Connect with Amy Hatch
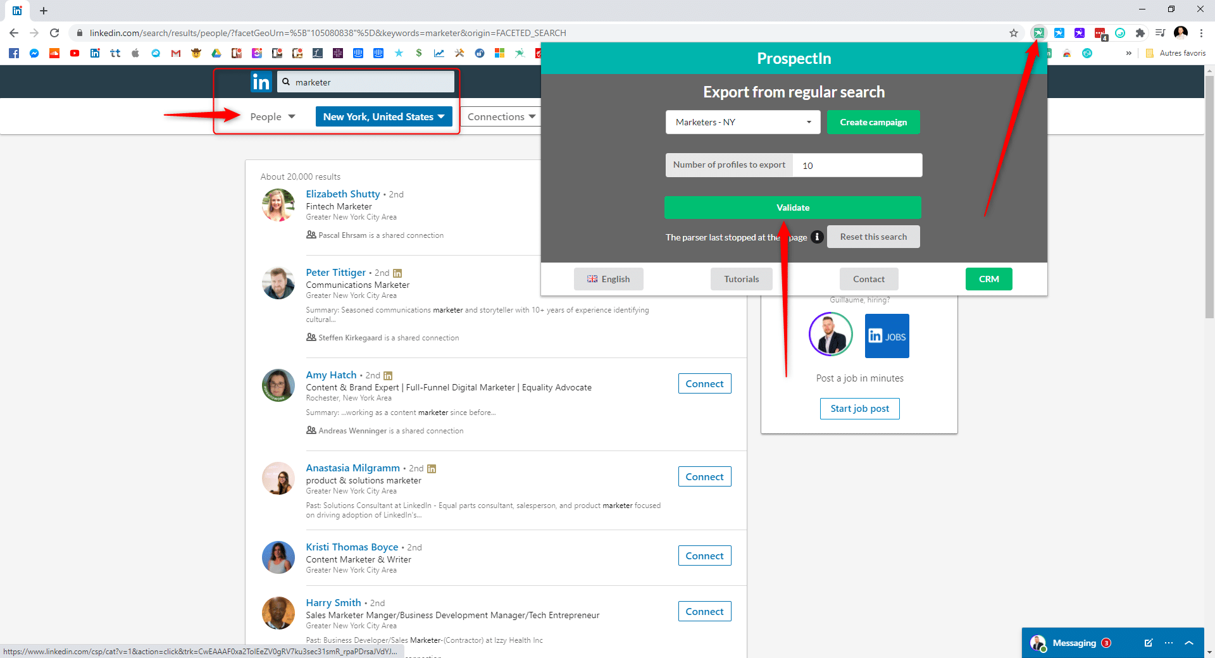The width and height of the screenshot is (1215, 658). [x=704, y=383]
